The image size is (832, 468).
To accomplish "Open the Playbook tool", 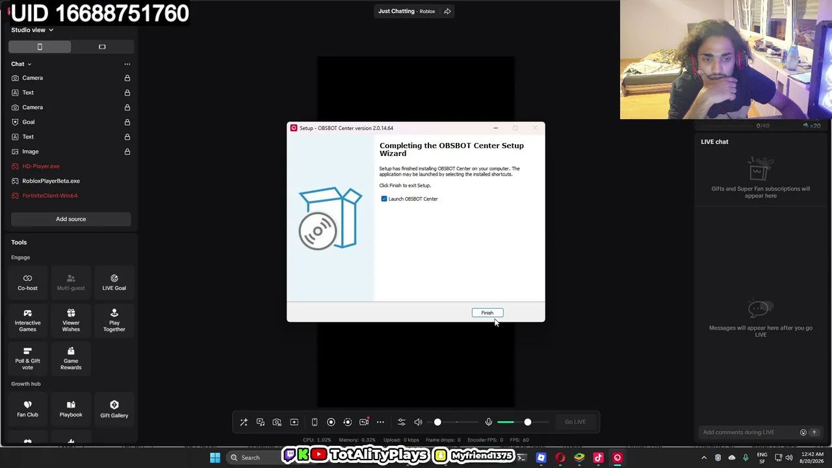I will 71,409.
